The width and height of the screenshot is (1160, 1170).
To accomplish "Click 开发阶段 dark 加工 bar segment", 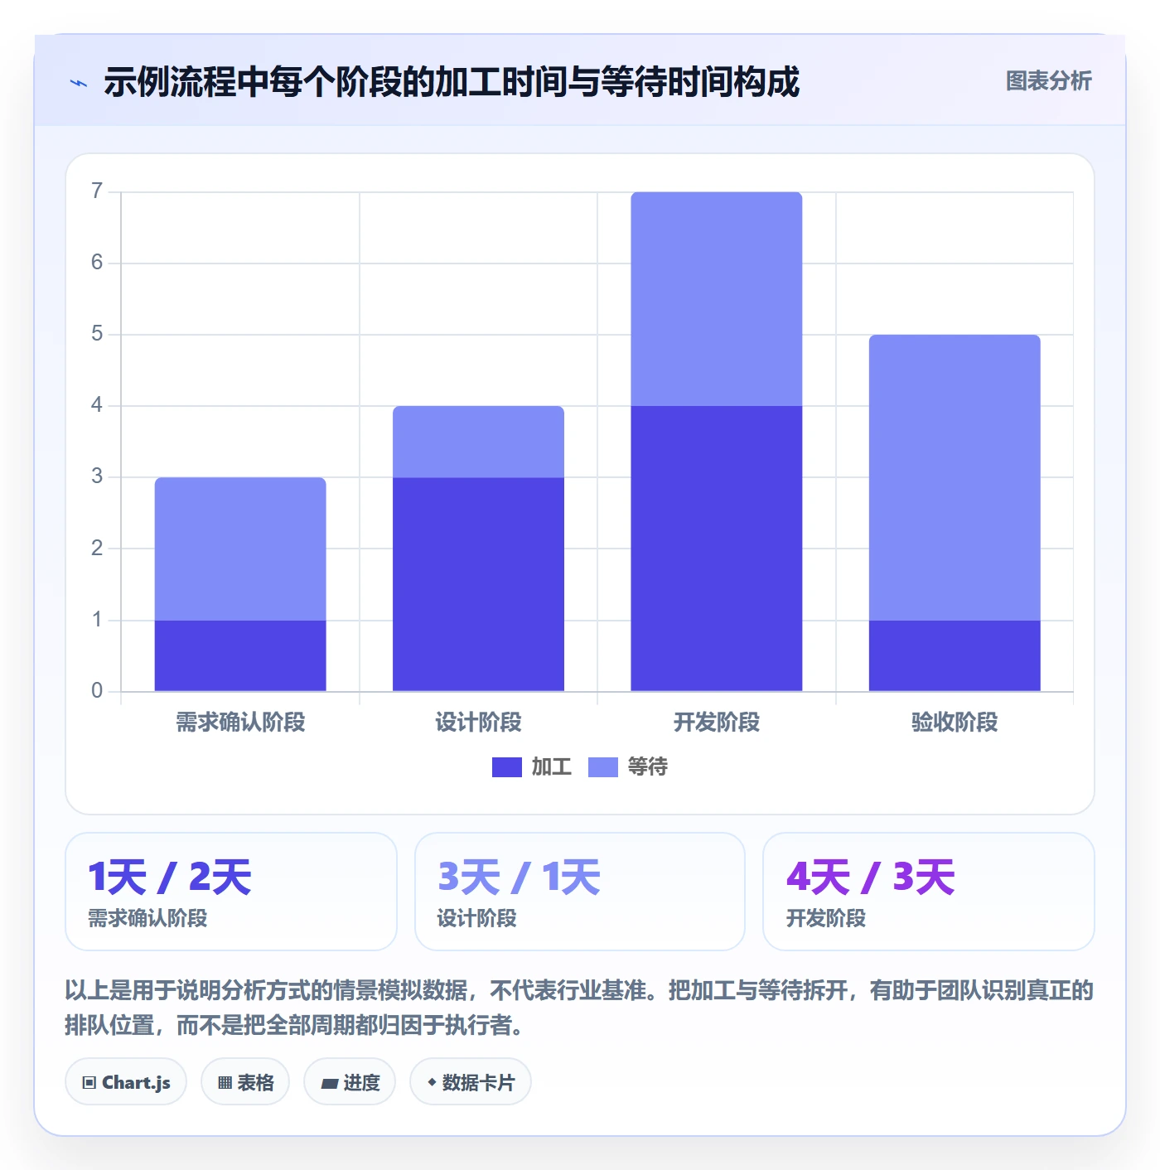I will point(716,549).
